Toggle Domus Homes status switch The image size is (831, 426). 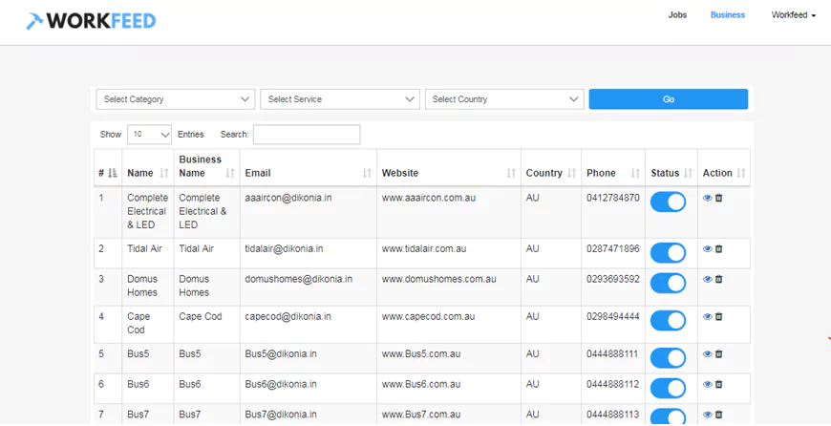(668, 283)
